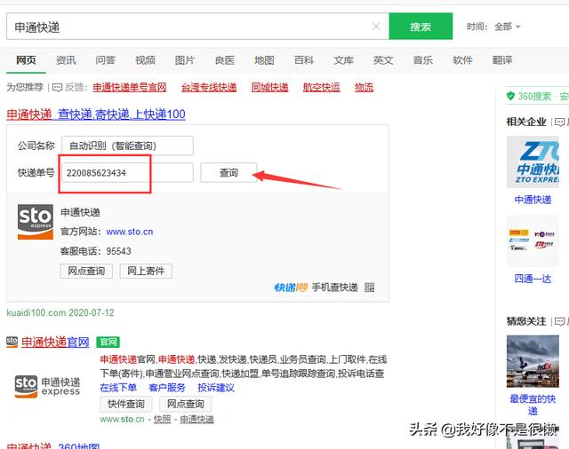The image size is (569, 449).
Task: Click the 网上寄件 button
Action: (146, 271)
